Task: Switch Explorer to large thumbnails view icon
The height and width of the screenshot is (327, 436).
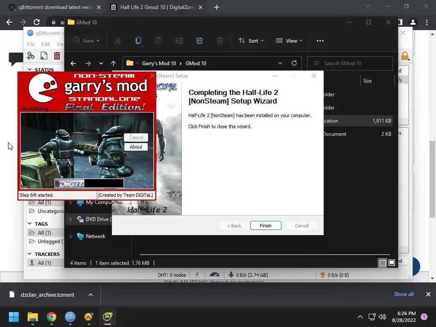Action: [392, 263]
